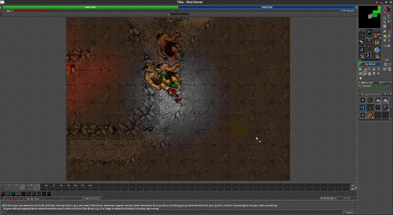The image size is (393, 215).
Task: Click the blue ring equipment slot
Action: [377, 50]
